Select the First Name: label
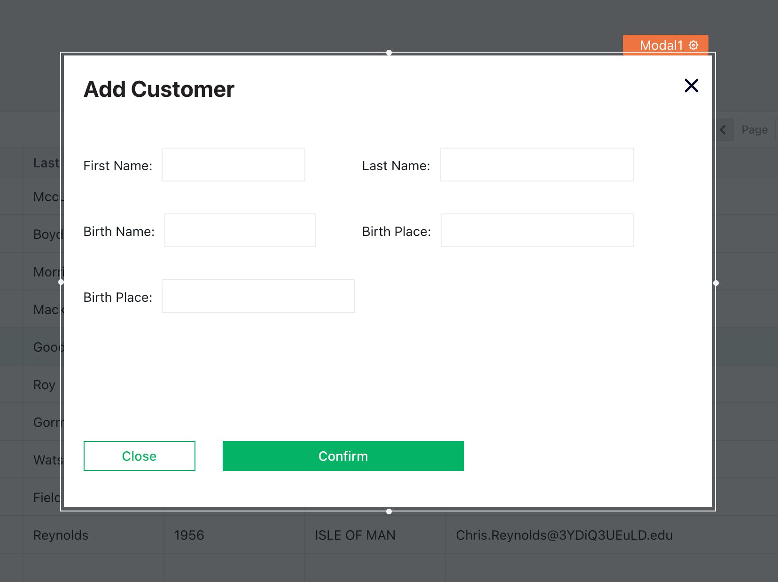 pyautogui.click(x=117, y=165)
